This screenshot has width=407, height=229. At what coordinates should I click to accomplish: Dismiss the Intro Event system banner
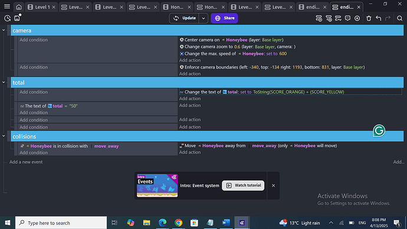pos(273,186)
